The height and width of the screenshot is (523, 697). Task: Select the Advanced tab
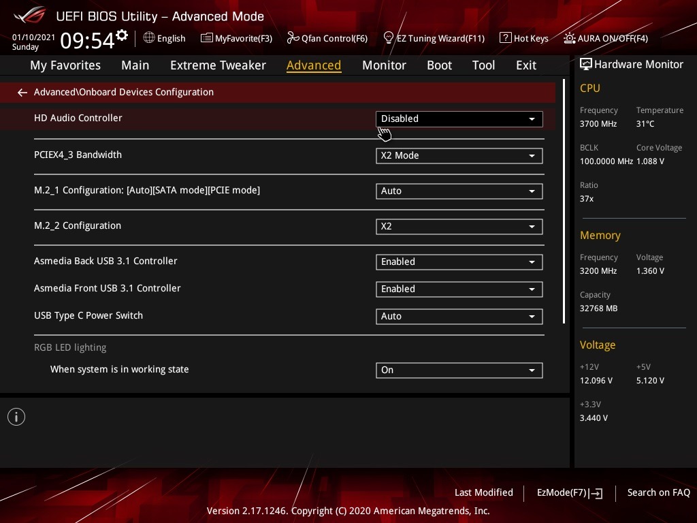pos(314,65)
